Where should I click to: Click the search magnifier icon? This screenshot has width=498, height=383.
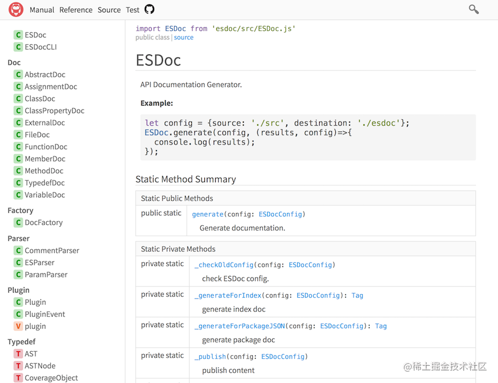tap(474, 9)
